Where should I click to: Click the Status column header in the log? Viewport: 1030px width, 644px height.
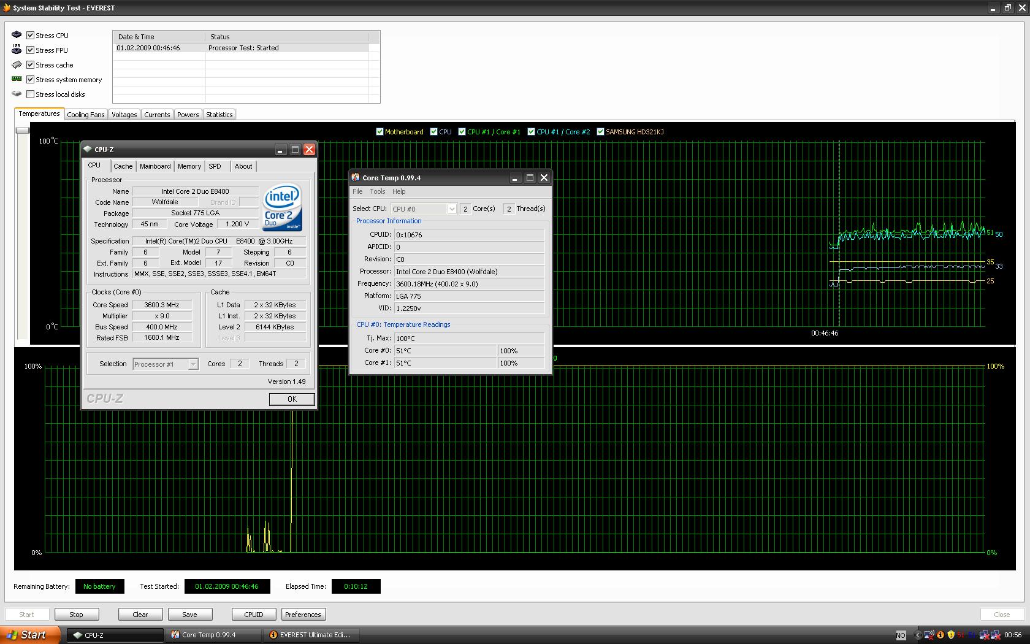287,37
